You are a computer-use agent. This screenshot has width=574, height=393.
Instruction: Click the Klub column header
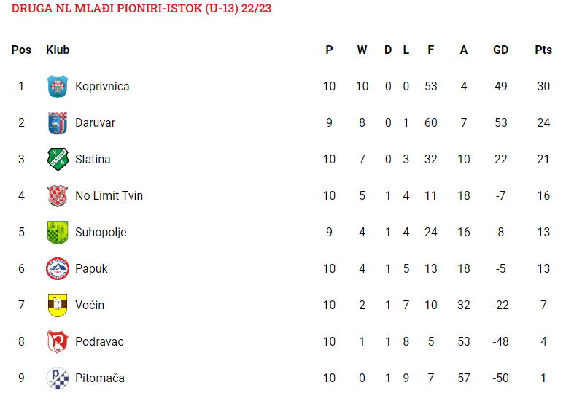point(58,50)
